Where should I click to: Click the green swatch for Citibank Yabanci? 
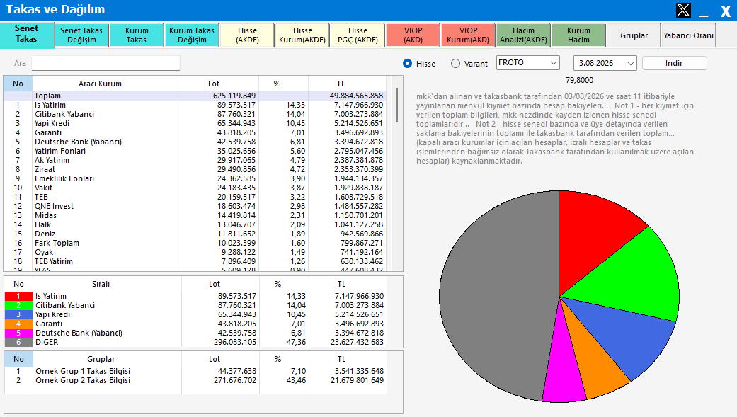click(x=18, y=305)
